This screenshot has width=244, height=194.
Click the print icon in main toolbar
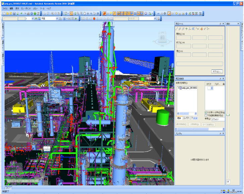[28, 13]
